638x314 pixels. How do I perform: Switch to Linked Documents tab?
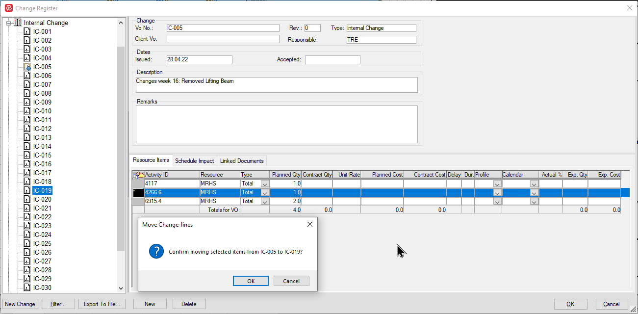click(242, 161)
